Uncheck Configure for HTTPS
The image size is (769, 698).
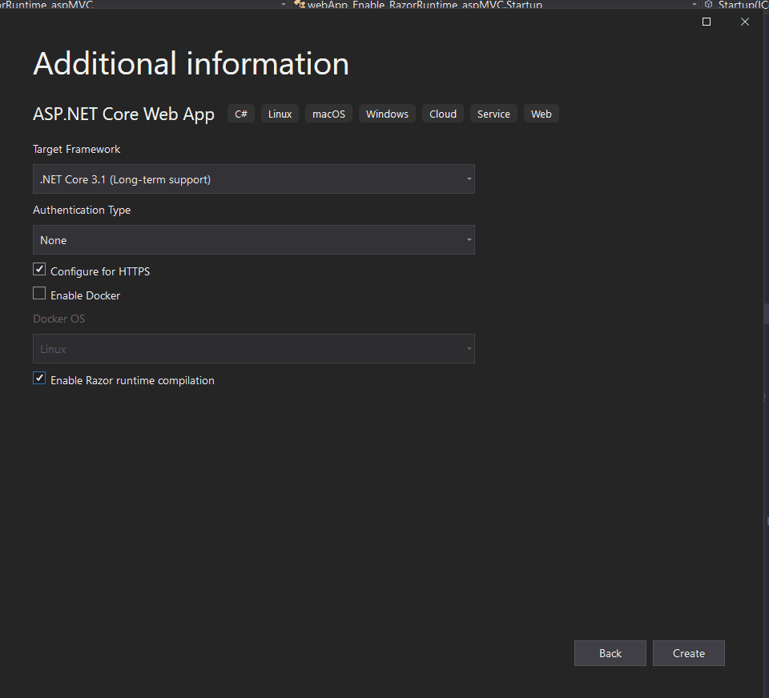pyautogui.click(x=39, y=271)
